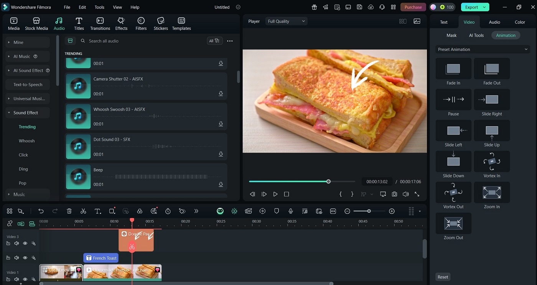Click the save project icon in title bar
This screenshot has height=285, width=537.
(x=359, y=7)
